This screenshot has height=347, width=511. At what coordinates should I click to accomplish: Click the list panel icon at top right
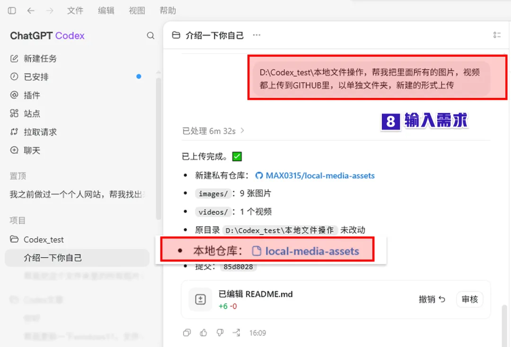coord(497,35)
